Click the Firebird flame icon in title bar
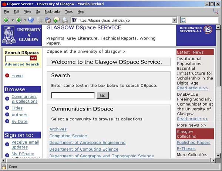This screenshot has width=222, height=171. point(4,4)
